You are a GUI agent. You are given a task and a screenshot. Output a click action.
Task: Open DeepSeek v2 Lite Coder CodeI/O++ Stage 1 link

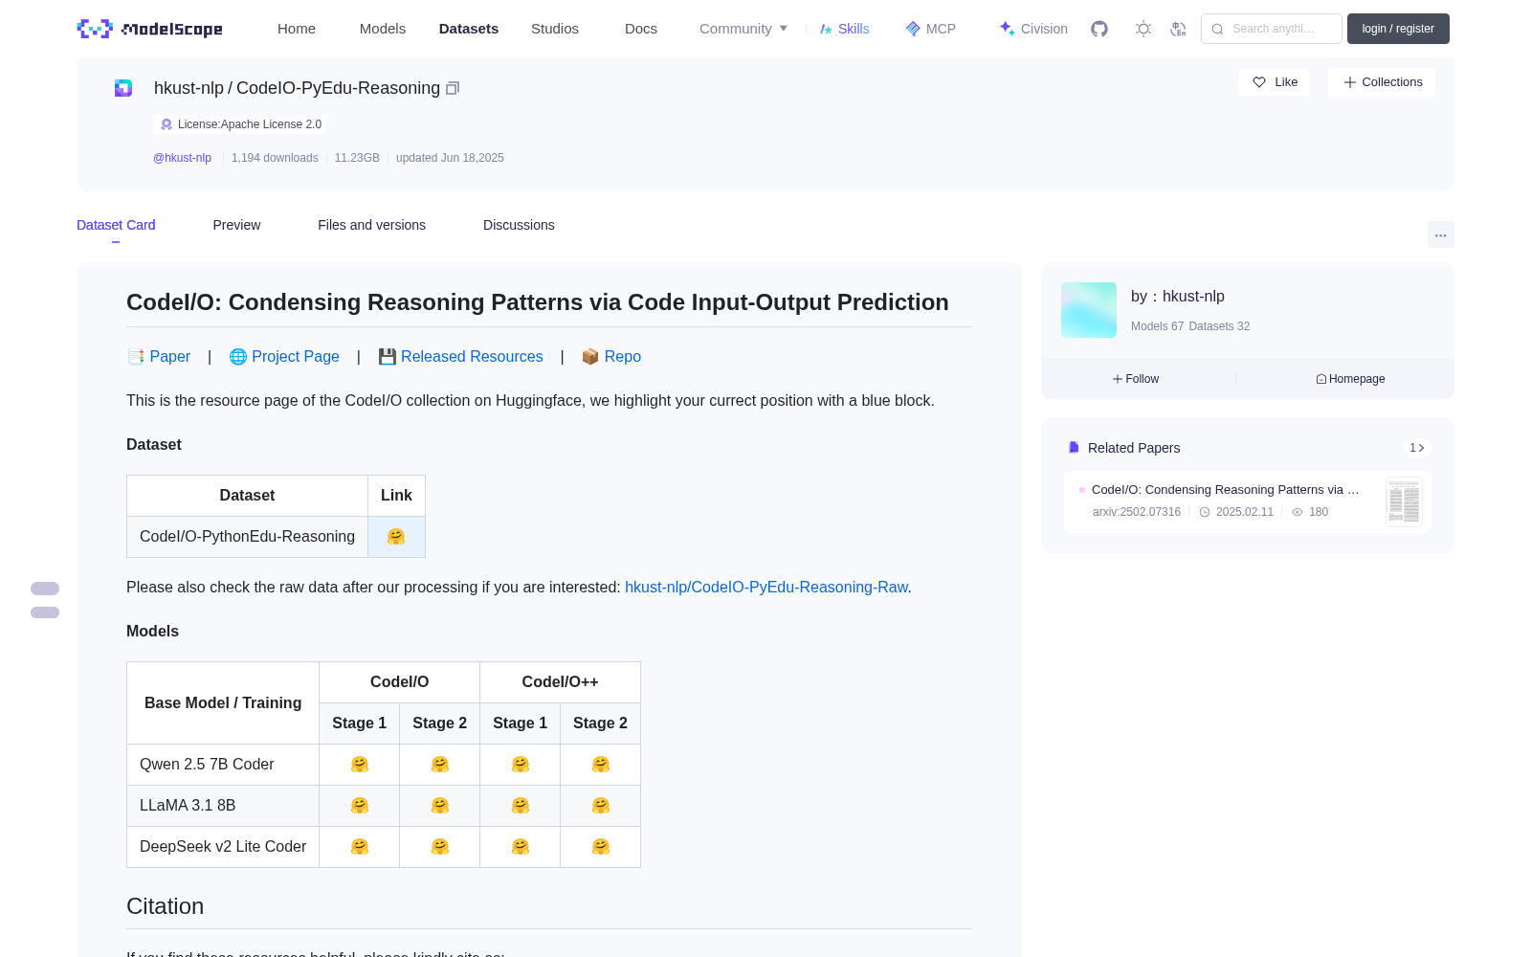click(x=521, y=847)
